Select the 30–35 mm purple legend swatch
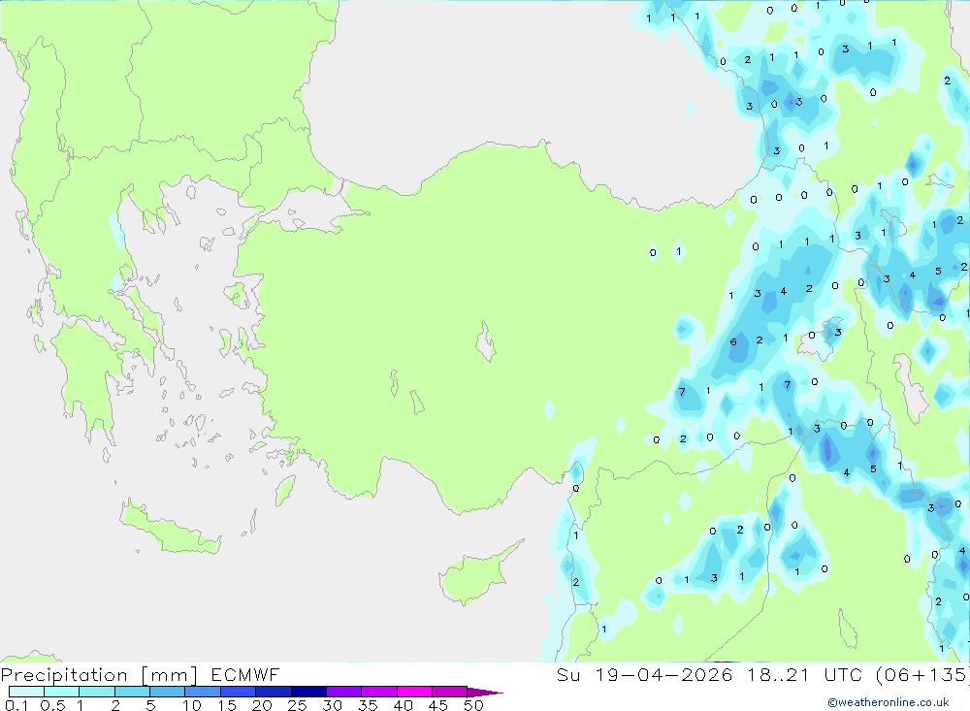The image size is (970, 711). click(344, 692)
